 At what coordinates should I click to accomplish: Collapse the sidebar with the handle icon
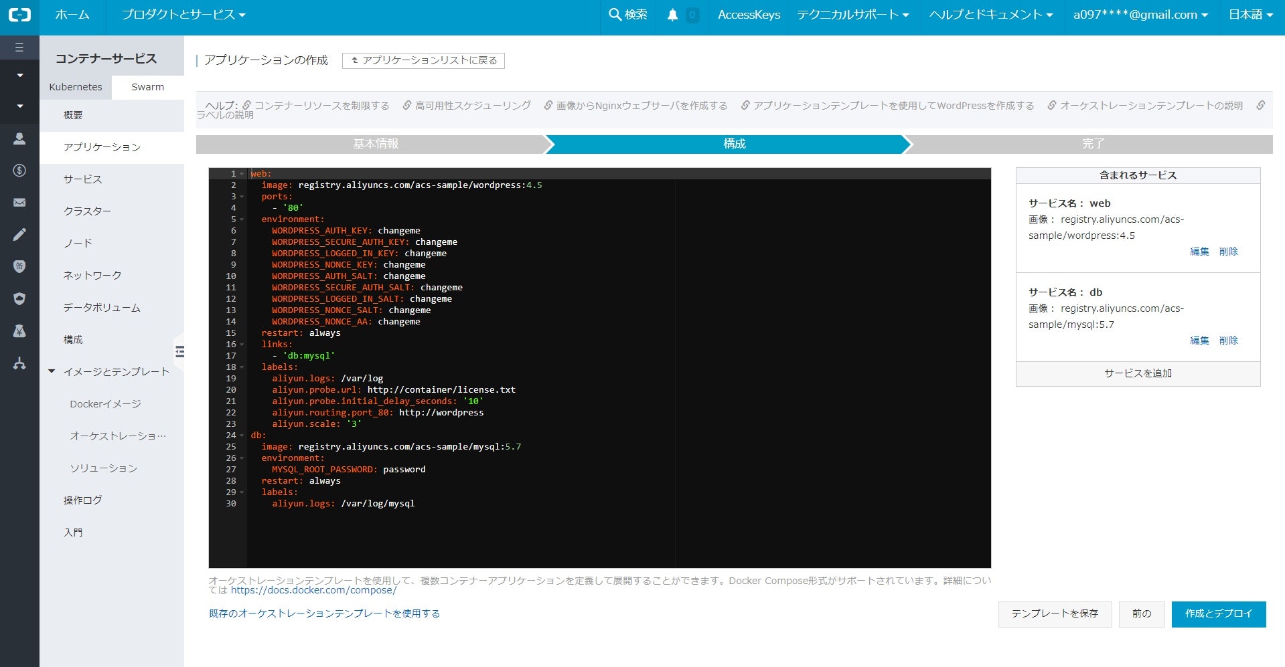pos(179,352)
